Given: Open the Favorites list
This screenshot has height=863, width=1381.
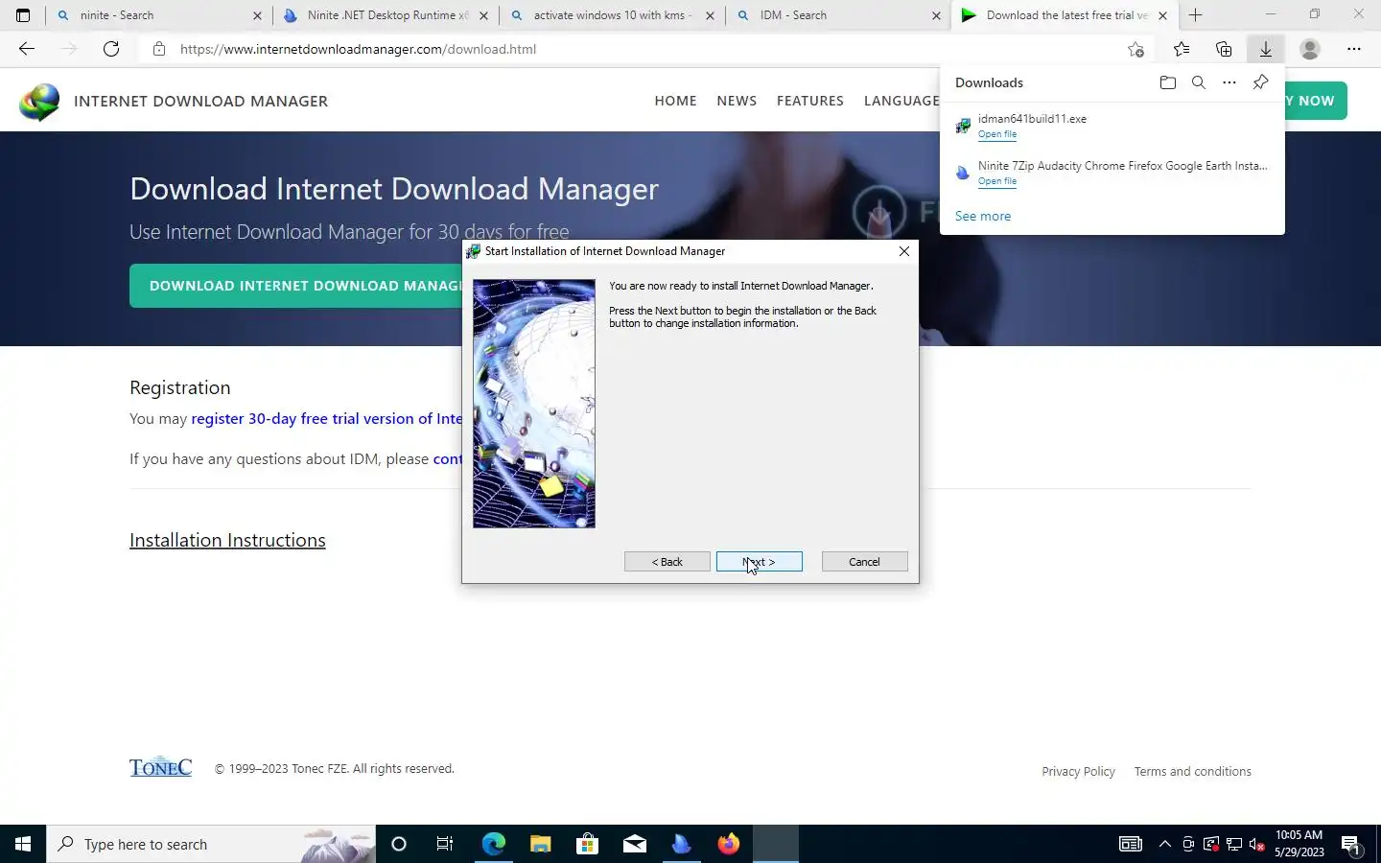Looking at the screenshot, I should [x=1182, y=49].
